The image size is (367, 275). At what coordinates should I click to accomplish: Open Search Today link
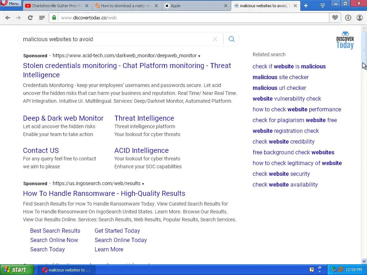(47, 249)
